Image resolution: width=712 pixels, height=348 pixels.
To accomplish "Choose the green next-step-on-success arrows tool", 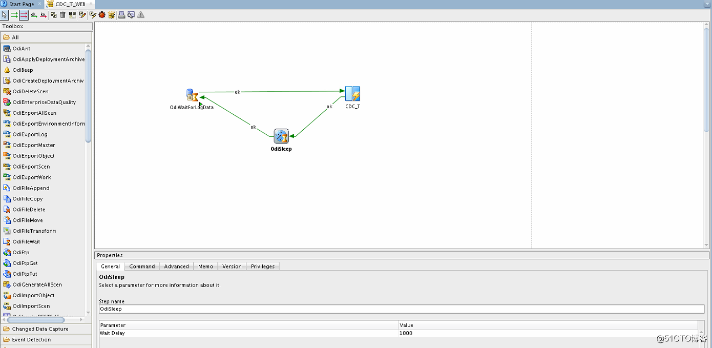I will 14,15.
